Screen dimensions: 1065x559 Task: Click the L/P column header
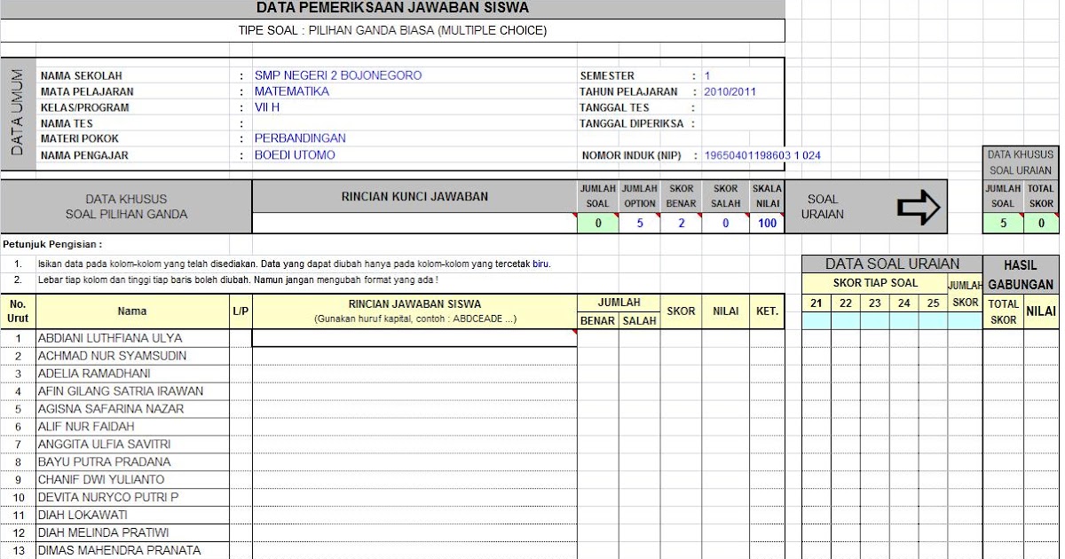click(x=241, y=311)
